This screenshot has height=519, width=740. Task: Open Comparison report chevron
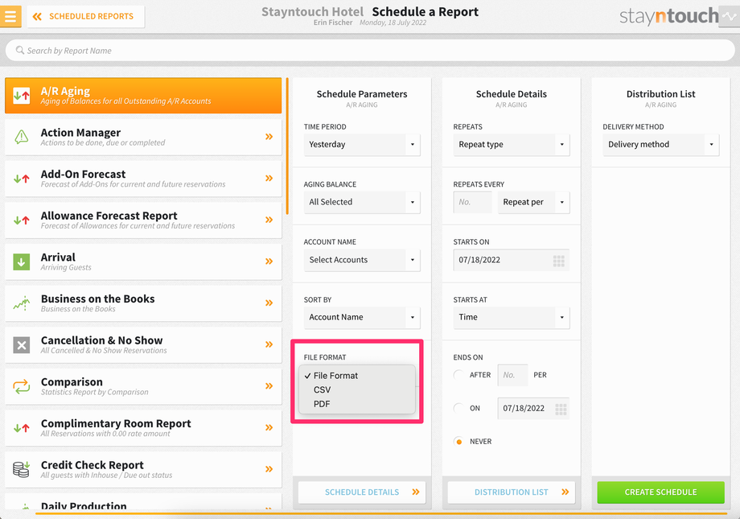[x=269, y=386]
